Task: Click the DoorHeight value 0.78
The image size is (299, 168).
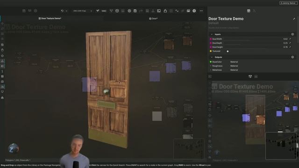Action: coord(285,47)
